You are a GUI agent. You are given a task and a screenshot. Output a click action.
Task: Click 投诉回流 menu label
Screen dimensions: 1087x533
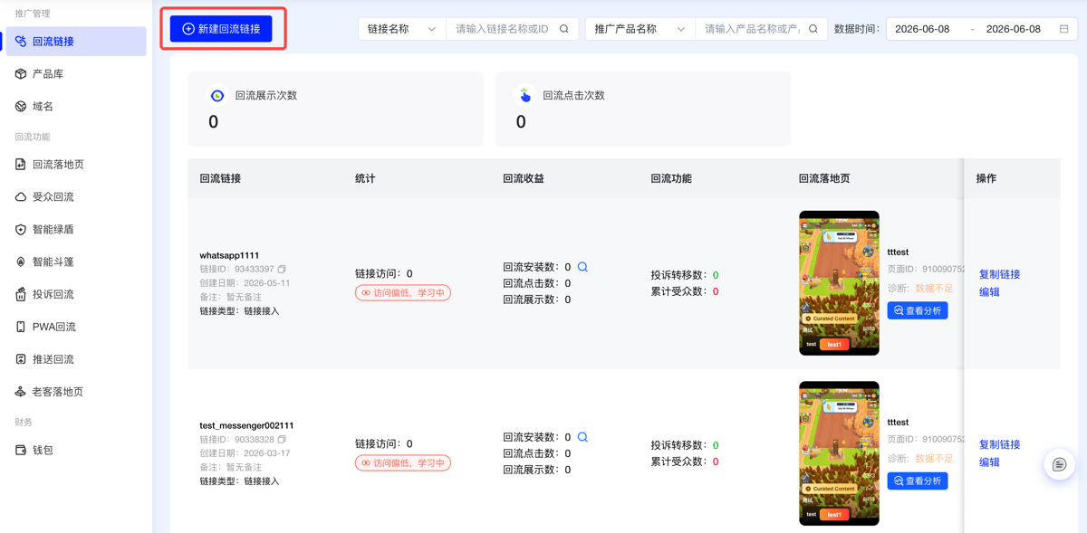pyautogui.click(x=53, y=295)
